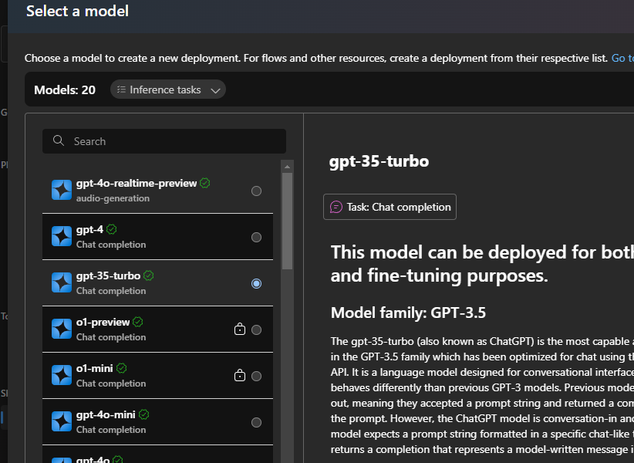Click the gpt-4o-realtime-preview model icon
The height and width of the screenshot is (463, 634).
(x=62, y=190)
